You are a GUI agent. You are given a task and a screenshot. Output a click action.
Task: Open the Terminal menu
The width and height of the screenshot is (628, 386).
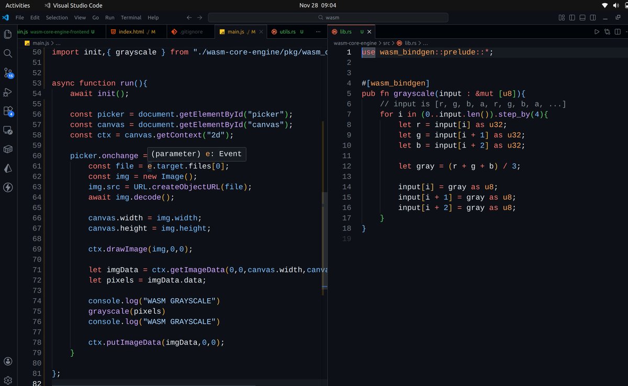[x=131, y=17]
